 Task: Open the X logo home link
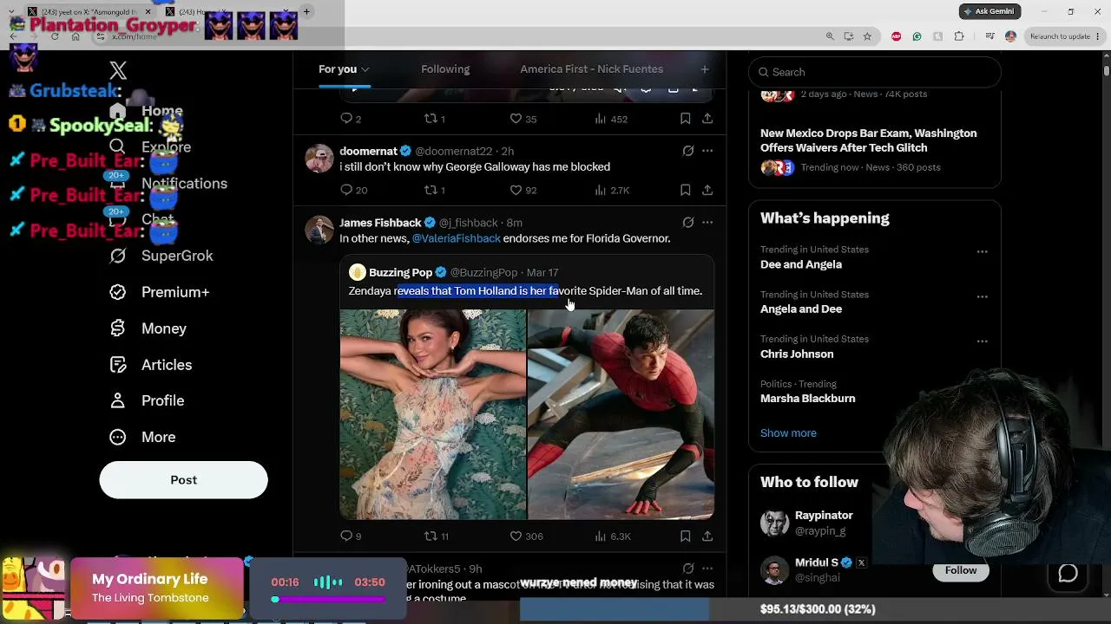[118, 71]
